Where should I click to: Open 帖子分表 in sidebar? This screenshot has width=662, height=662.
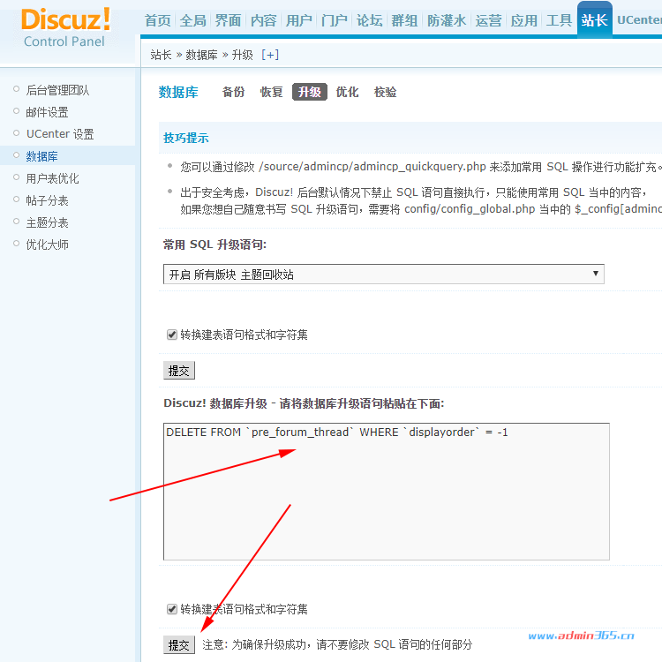point(47,200)
